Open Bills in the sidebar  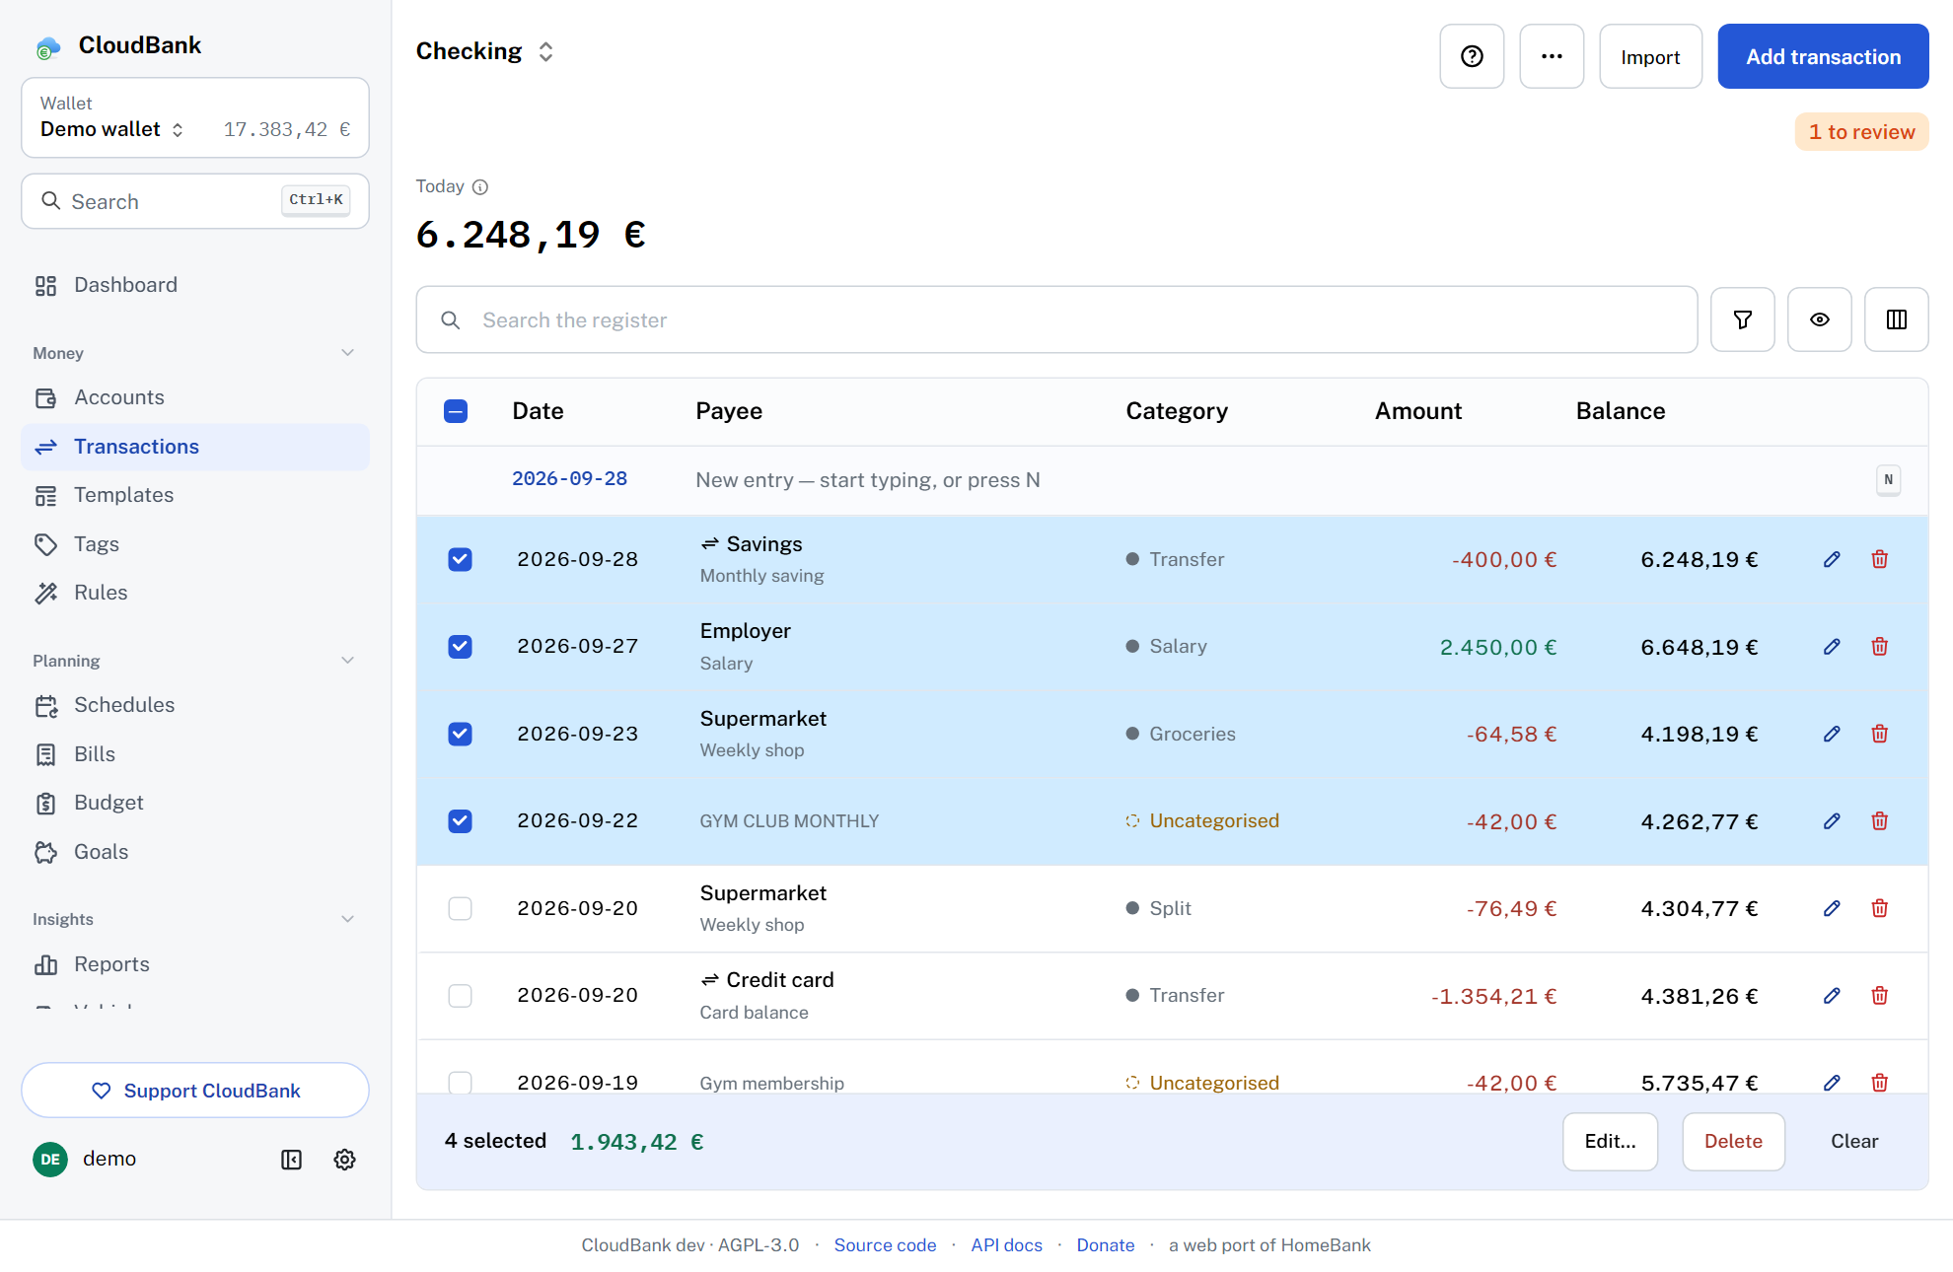click(195, 754)
